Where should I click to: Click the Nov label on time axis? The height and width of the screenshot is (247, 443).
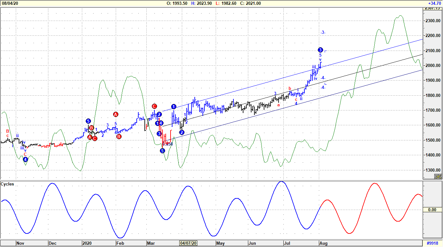click(x=20, y=243)
